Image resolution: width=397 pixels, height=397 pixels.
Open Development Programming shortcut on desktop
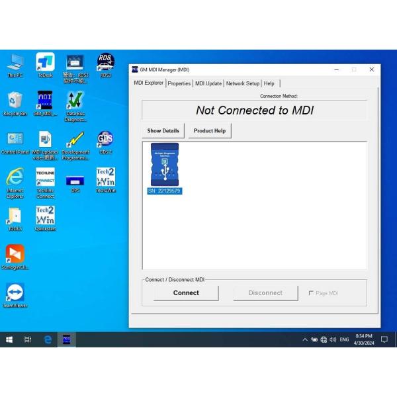coord(75,141)
